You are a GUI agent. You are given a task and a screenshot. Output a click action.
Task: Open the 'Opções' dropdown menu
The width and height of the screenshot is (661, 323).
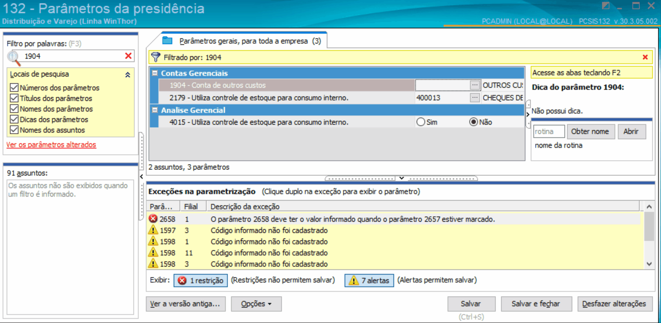(x=256, y=304)
